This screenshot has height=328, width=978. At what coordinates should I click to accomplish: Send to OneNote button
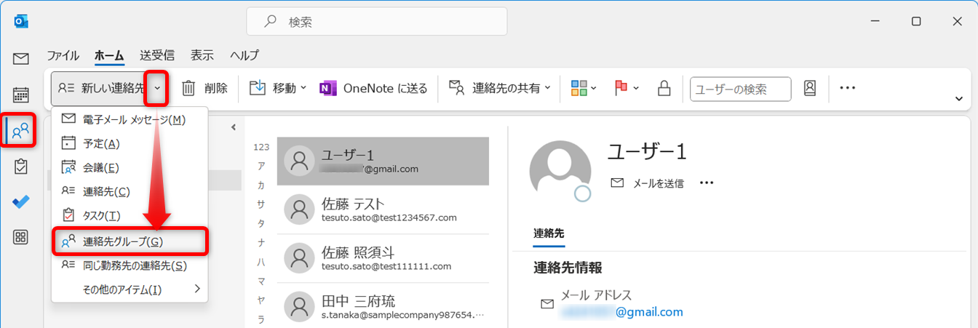(x=374, y=88)
